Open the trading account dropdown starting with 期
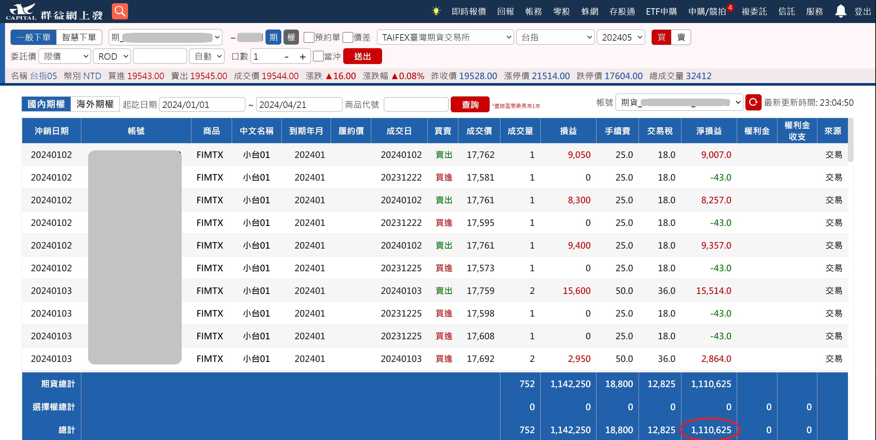Viewport: 876px width, 440px height. pos(165,37)
